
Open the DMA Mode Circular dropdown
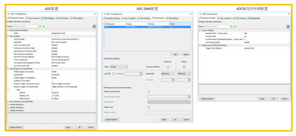[x=119, y=67]
